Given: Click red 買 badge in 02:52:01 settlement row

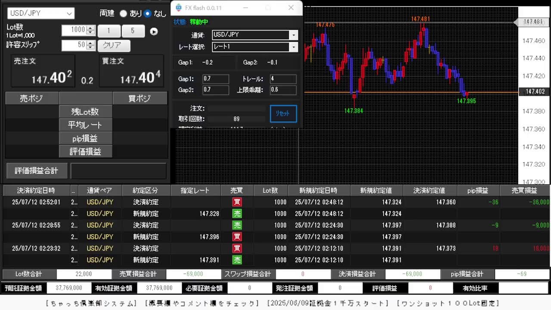Looking at the screenshot, I should [237, 202].
